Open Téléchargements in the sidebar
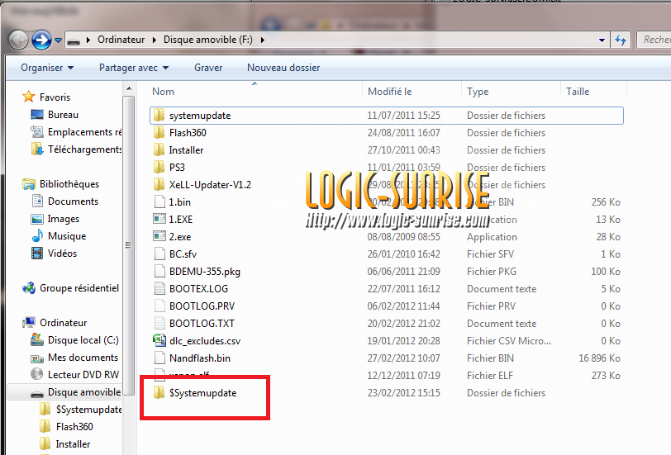The width and height of the screenshot is (671, 455). (85, 149)
